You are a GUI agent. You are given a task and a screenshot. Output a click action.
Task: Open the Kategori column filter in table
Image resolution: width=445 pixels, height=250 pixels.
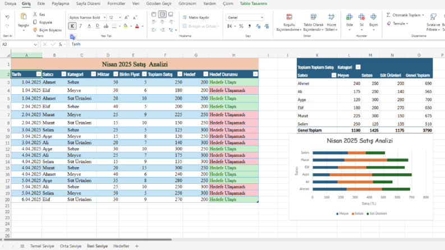point(93,74)
